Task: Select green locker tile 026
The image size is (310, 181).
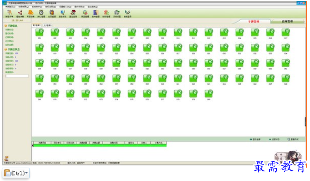Action: 163,48
